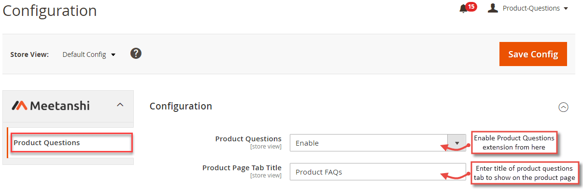Collapse the Configuration section circle arrow
The width and height of the screenshot is (583, 190).
click(x=563, y=107)
